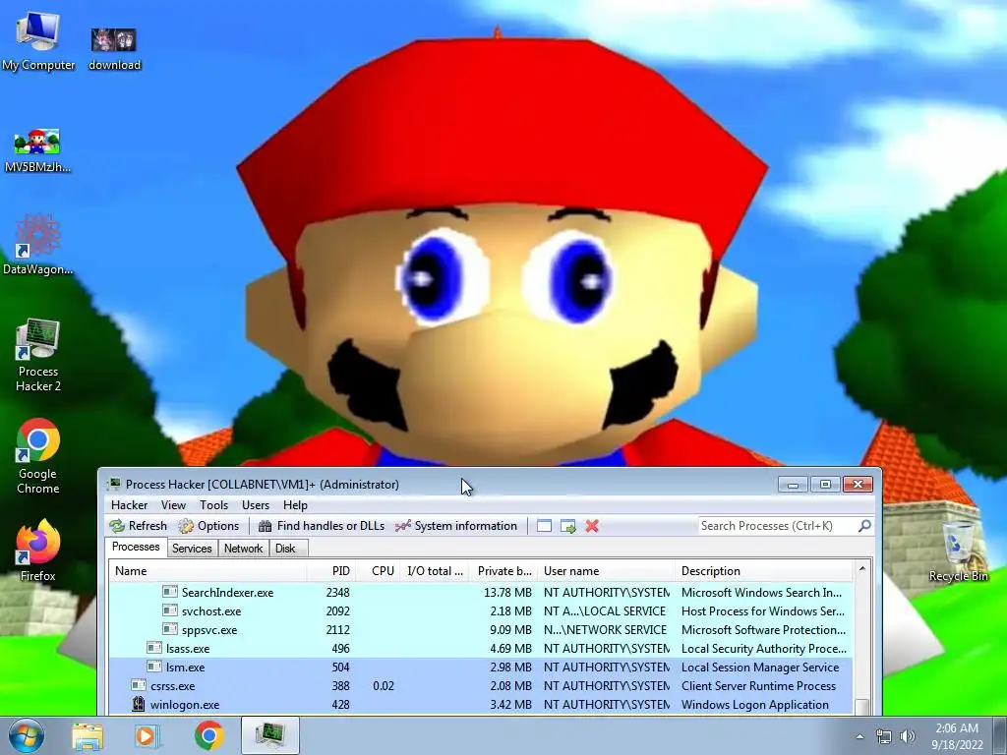Viewport: 1007px width, 755px height.
Task: Click the Show desktop strip beside the clock
Action: pyautogui.click(x=1000, y=735)
